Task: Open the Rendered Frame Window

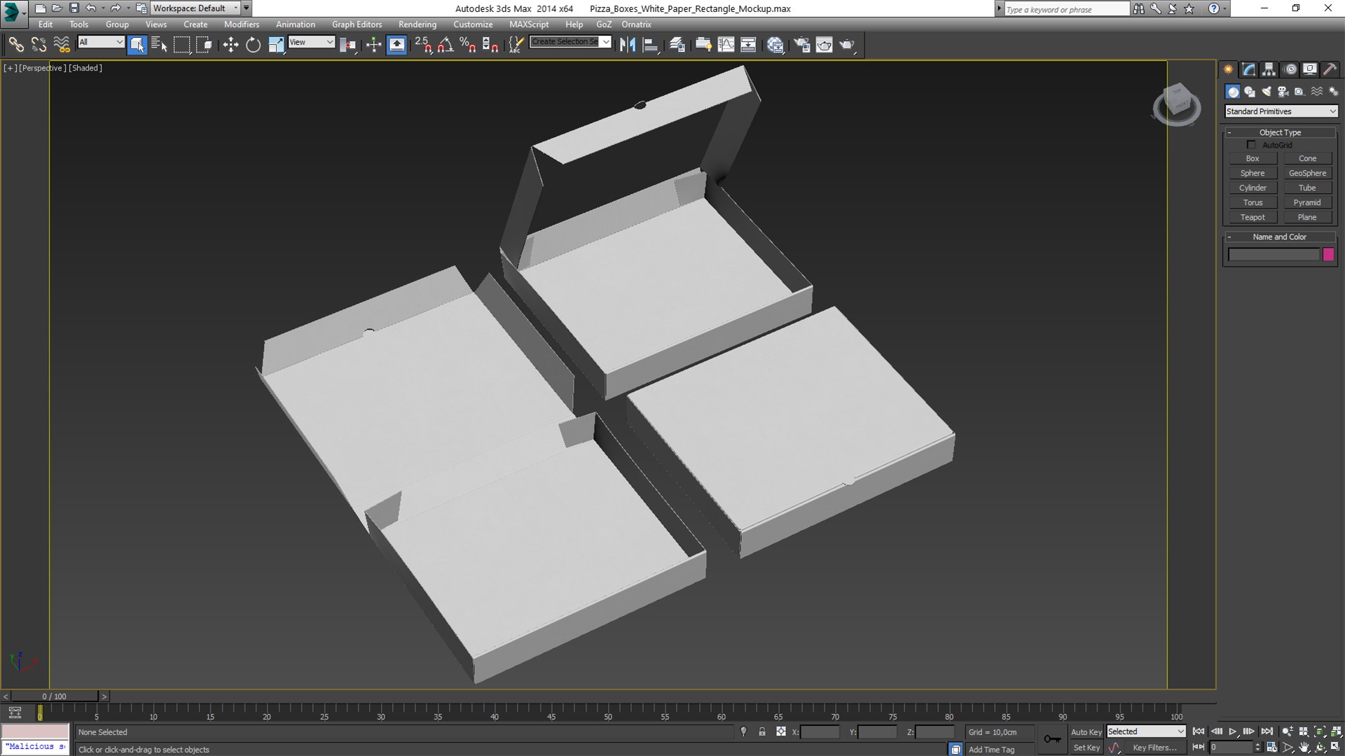Action: tap(824, 45)
